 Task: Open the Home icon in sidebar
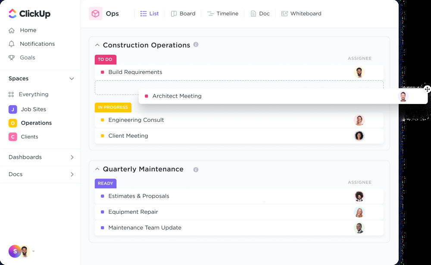(12, 30)
